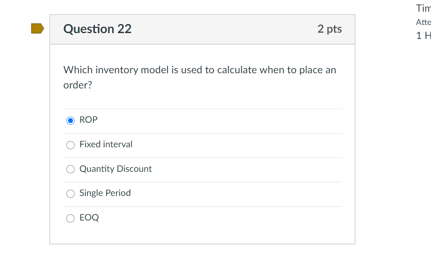
Task: Click the divider below the question text
Action: [x=202, y=109]
